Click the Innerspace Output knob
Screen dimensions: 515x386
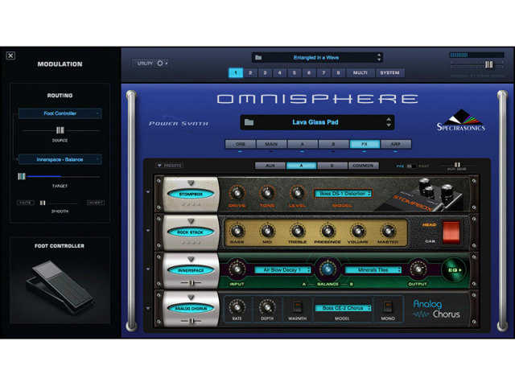click(418, 269)
